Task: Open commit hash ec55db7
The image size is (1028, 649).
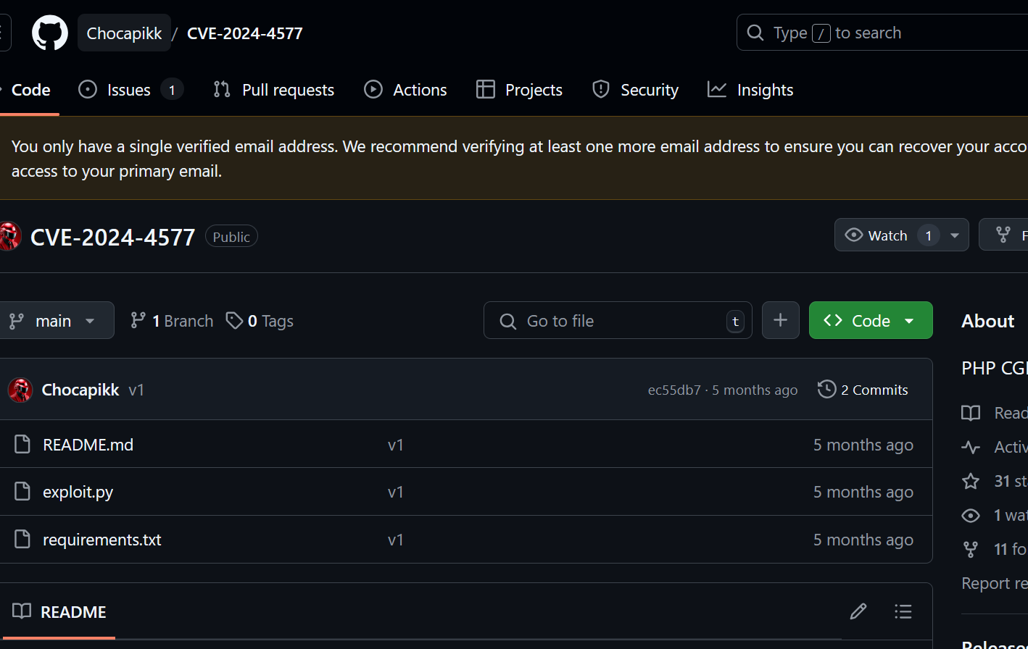Action: click(674, 390)
